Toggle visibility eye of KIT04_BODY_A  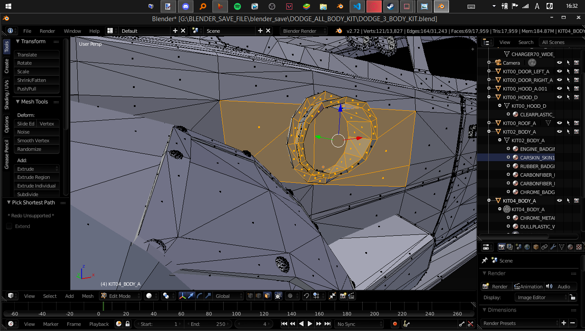[x=560, y=201]
